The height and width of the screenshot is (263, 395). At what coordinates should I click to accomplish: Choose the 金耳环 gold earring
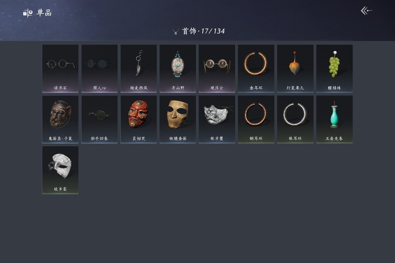(256, 69)
